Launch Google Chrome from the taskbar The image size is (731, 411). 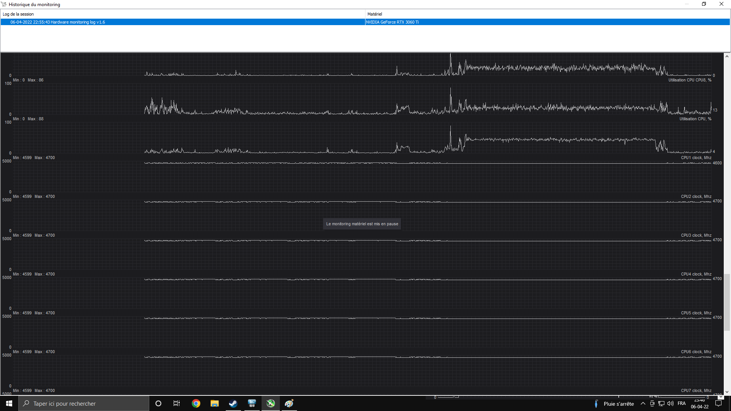point(196,403)
